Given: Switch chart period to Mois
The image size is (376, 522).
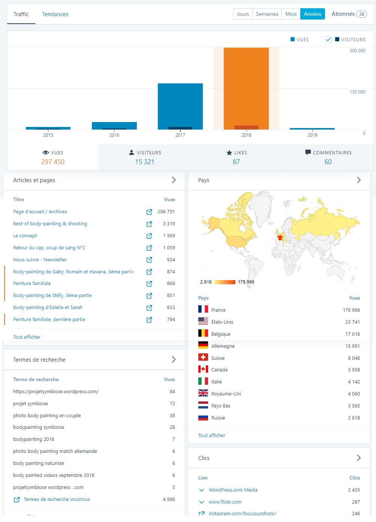Looking at the screenshot, I should (x=291, y=14).
